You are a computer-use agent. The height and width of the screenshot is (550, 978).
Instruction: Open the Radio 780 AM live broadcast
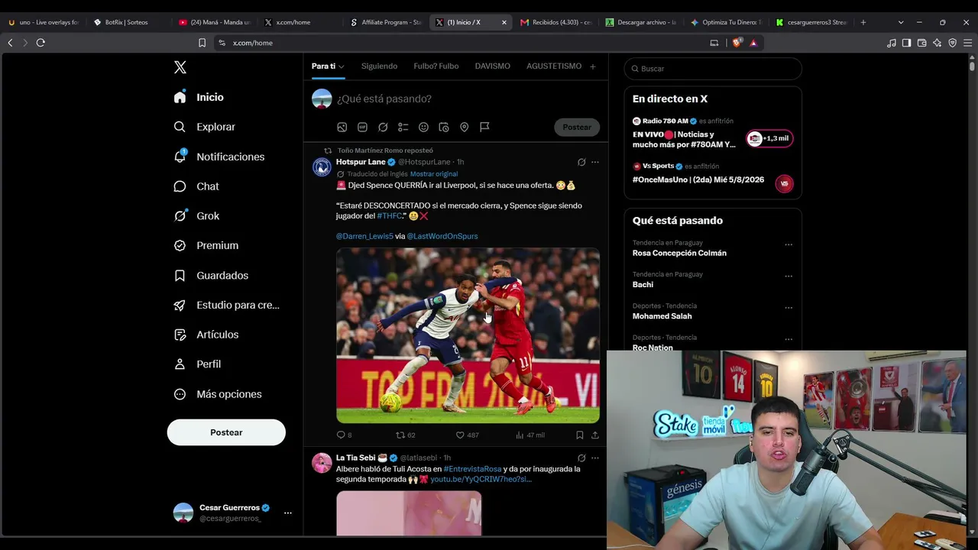click(713, 134)
